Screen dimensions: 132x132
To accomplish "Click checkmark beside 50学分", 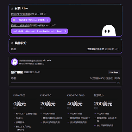I will point(14,118).
